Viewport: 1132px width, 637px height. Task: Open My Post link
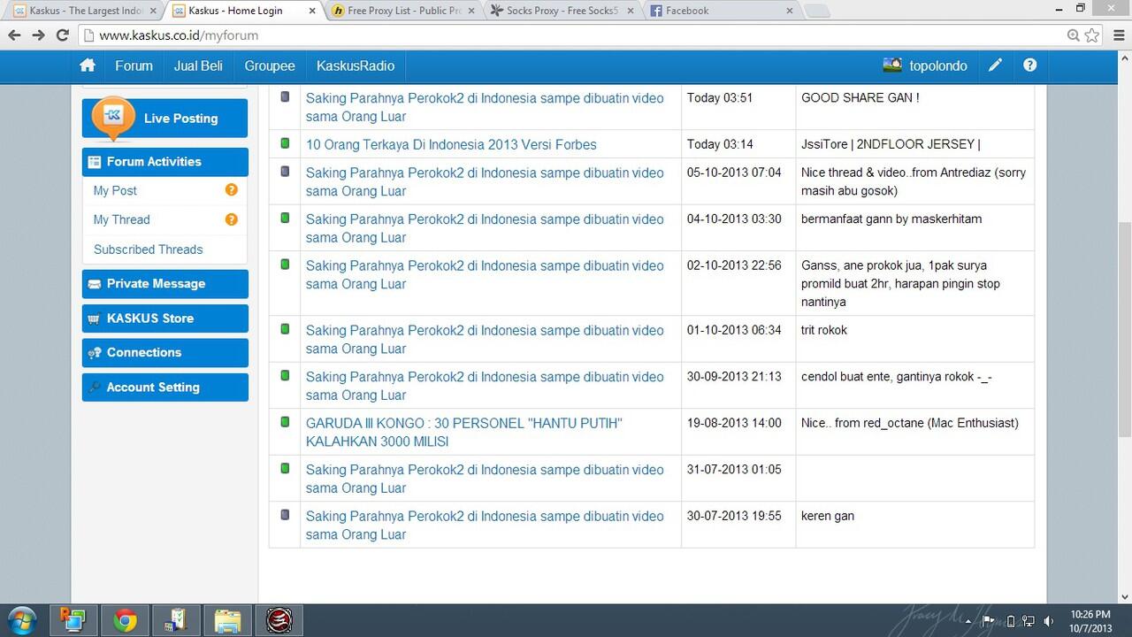click(x=115, y=190)
